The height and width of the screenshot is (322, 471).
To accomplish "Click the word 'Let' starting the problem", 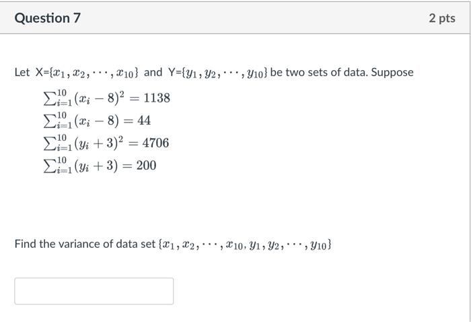I will tap(22, 72).
